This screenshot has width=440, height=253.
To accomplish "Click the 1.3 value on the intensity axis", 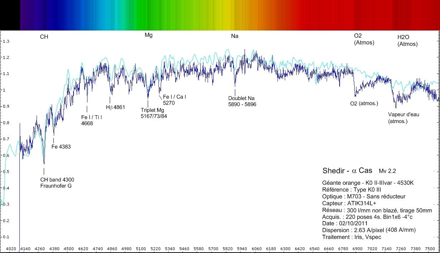I will tap(6, 42).
